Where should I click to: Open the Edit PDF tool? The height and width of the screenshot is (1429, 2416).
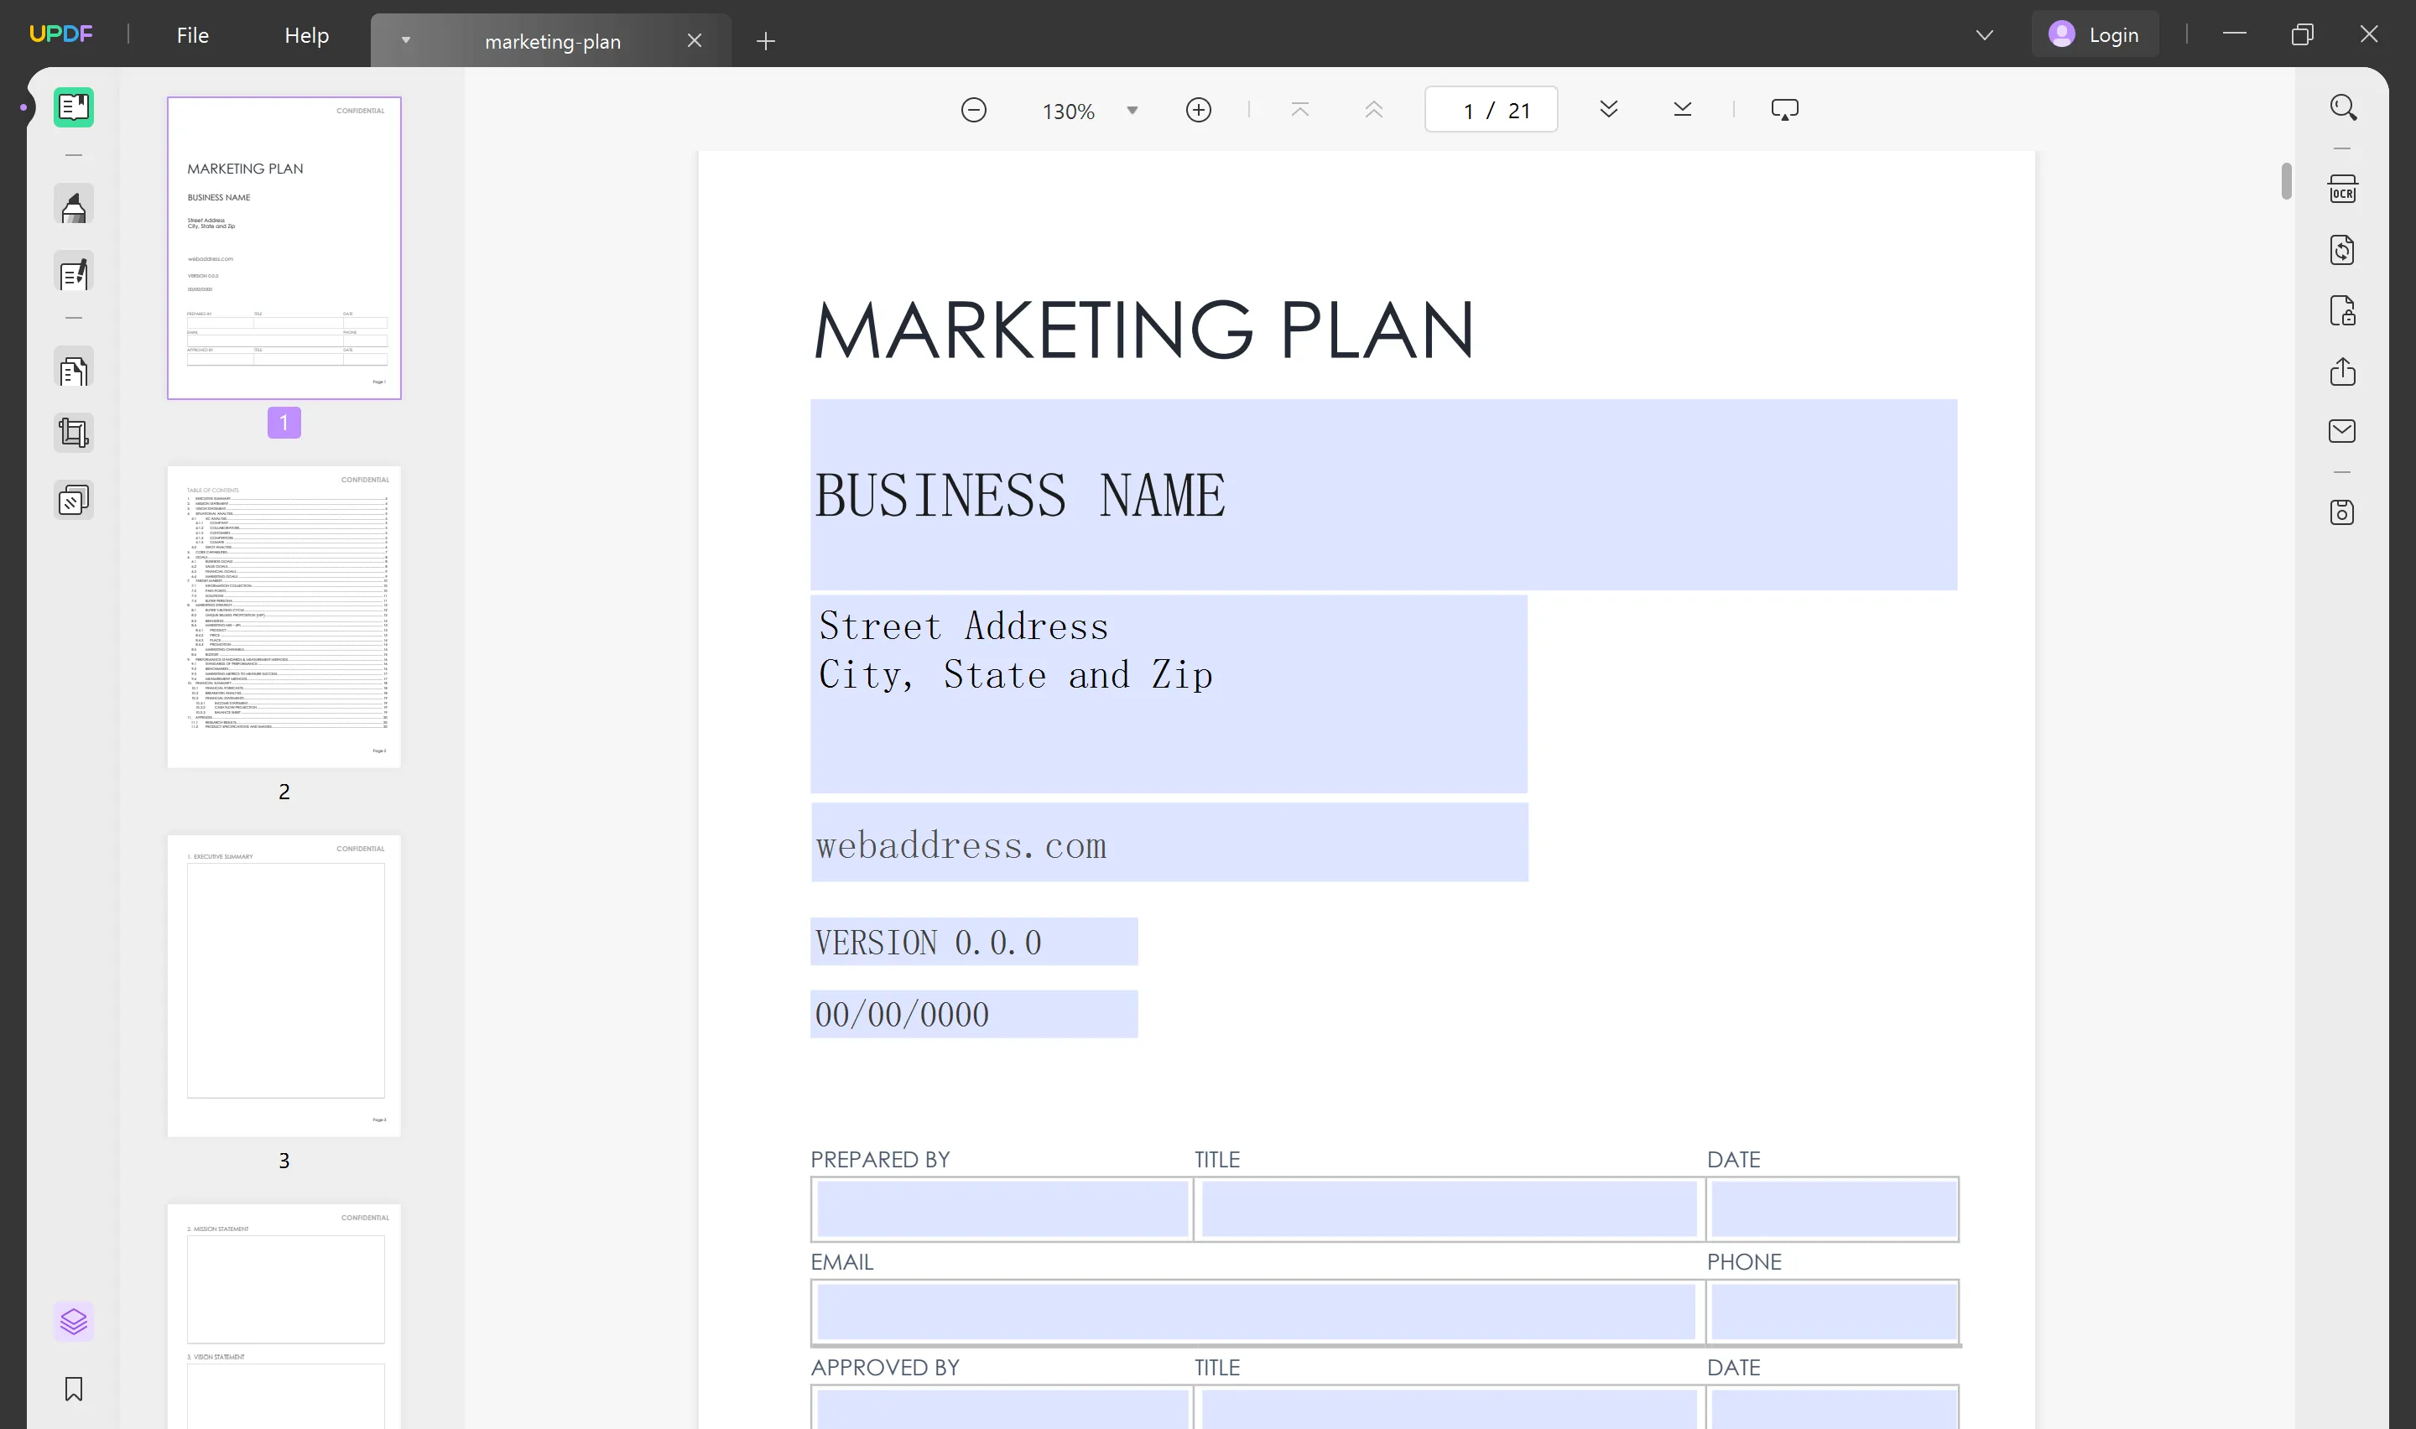click(x=73, y=273)
